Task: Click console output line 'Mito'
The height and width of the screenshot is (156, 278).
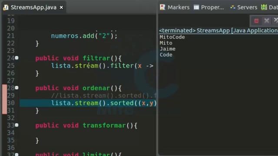Action: click(166, 43)
